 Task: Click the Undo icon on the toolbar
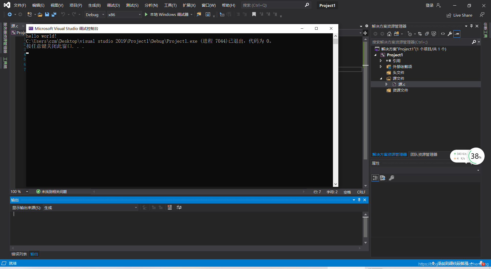click(x=64, y=15)
